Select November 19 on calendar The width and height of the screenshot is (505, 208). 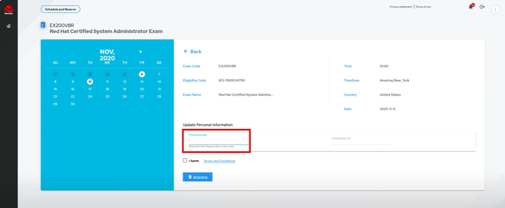pyautogui.click(x=124, y=89)
